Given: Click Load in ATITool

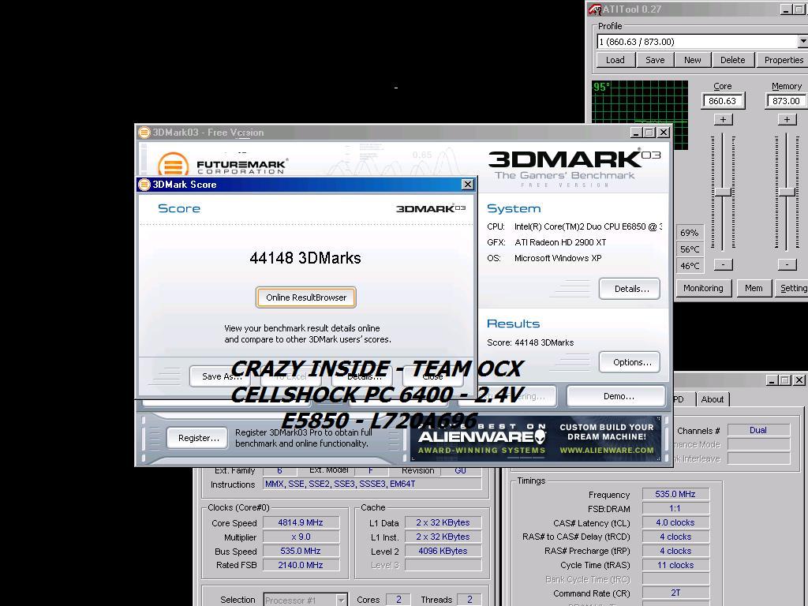Looking at the screenshot, I should (615, 60).
